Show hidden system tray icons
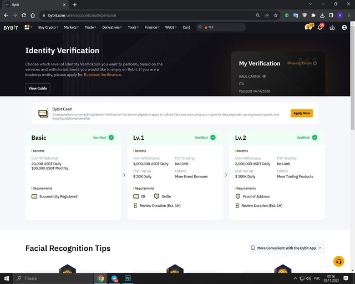 coord(295,278)
